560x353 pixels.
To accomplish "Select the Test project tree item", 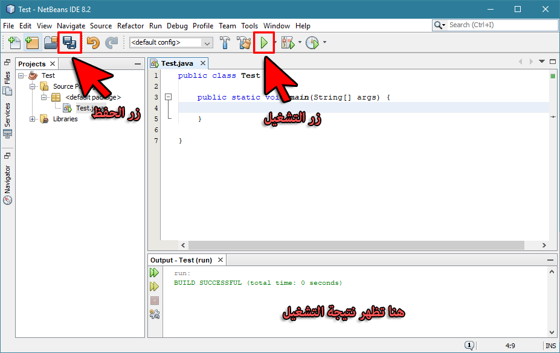I will [x=48, y=75].
